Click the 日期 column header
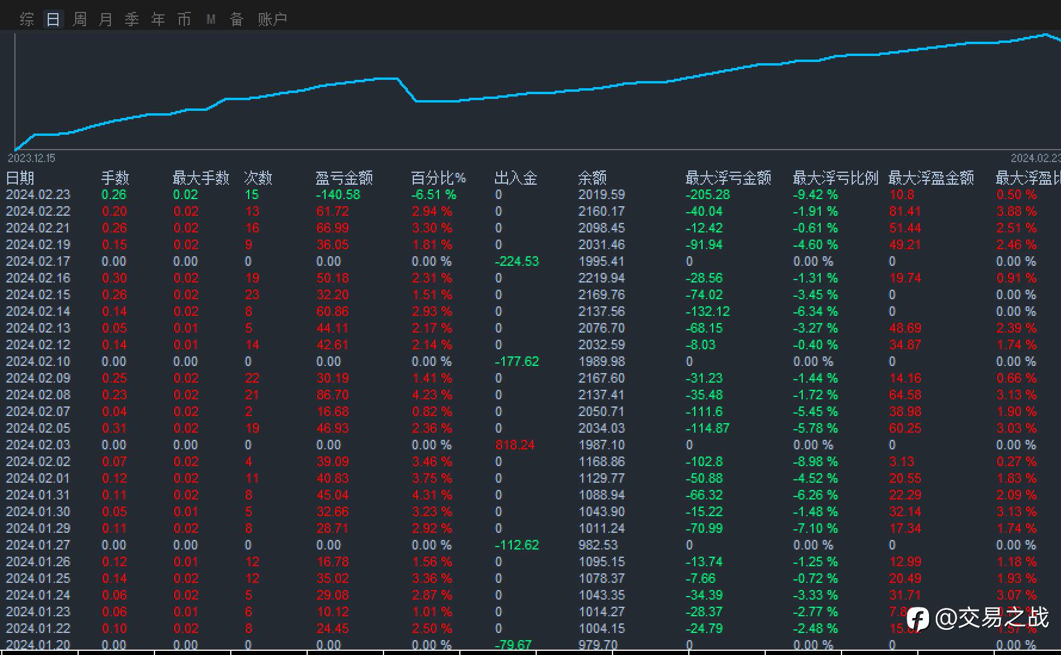1061x655 pixels. [x=20, y=178]
